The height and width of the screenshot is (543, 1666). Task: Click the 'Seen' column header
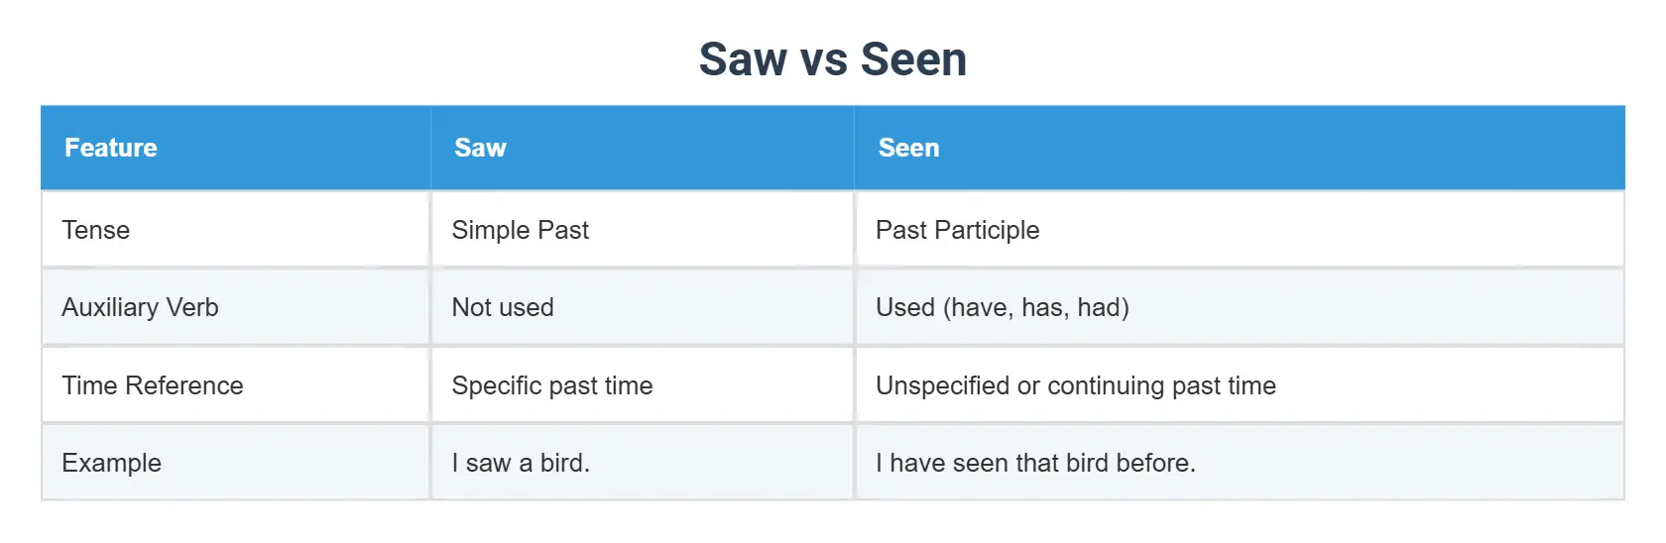click(908, 148)
